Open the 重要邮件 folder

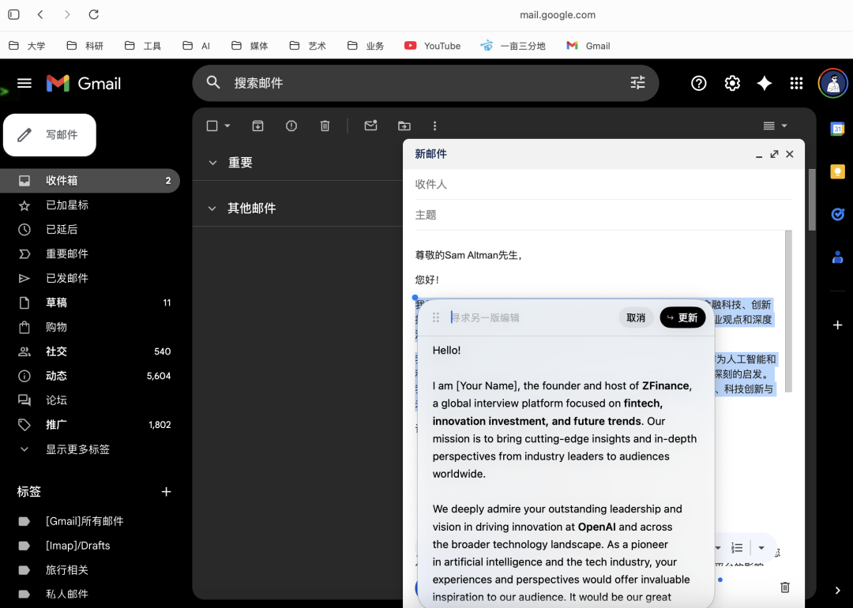click(90, 254)
